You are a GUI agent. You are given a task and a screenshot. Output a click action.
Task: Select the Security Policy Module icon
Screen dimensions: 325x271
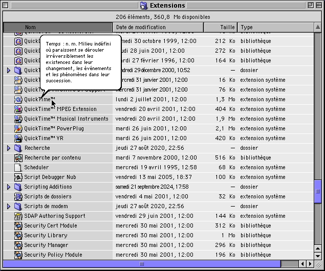coord(18,255)
